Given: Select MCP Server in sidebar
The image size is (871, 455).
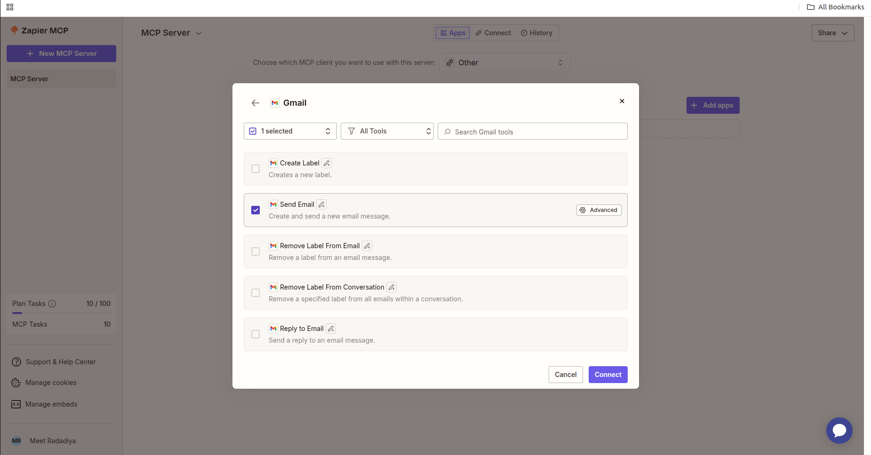Looking at the screenshot, I should click(61, 79).
